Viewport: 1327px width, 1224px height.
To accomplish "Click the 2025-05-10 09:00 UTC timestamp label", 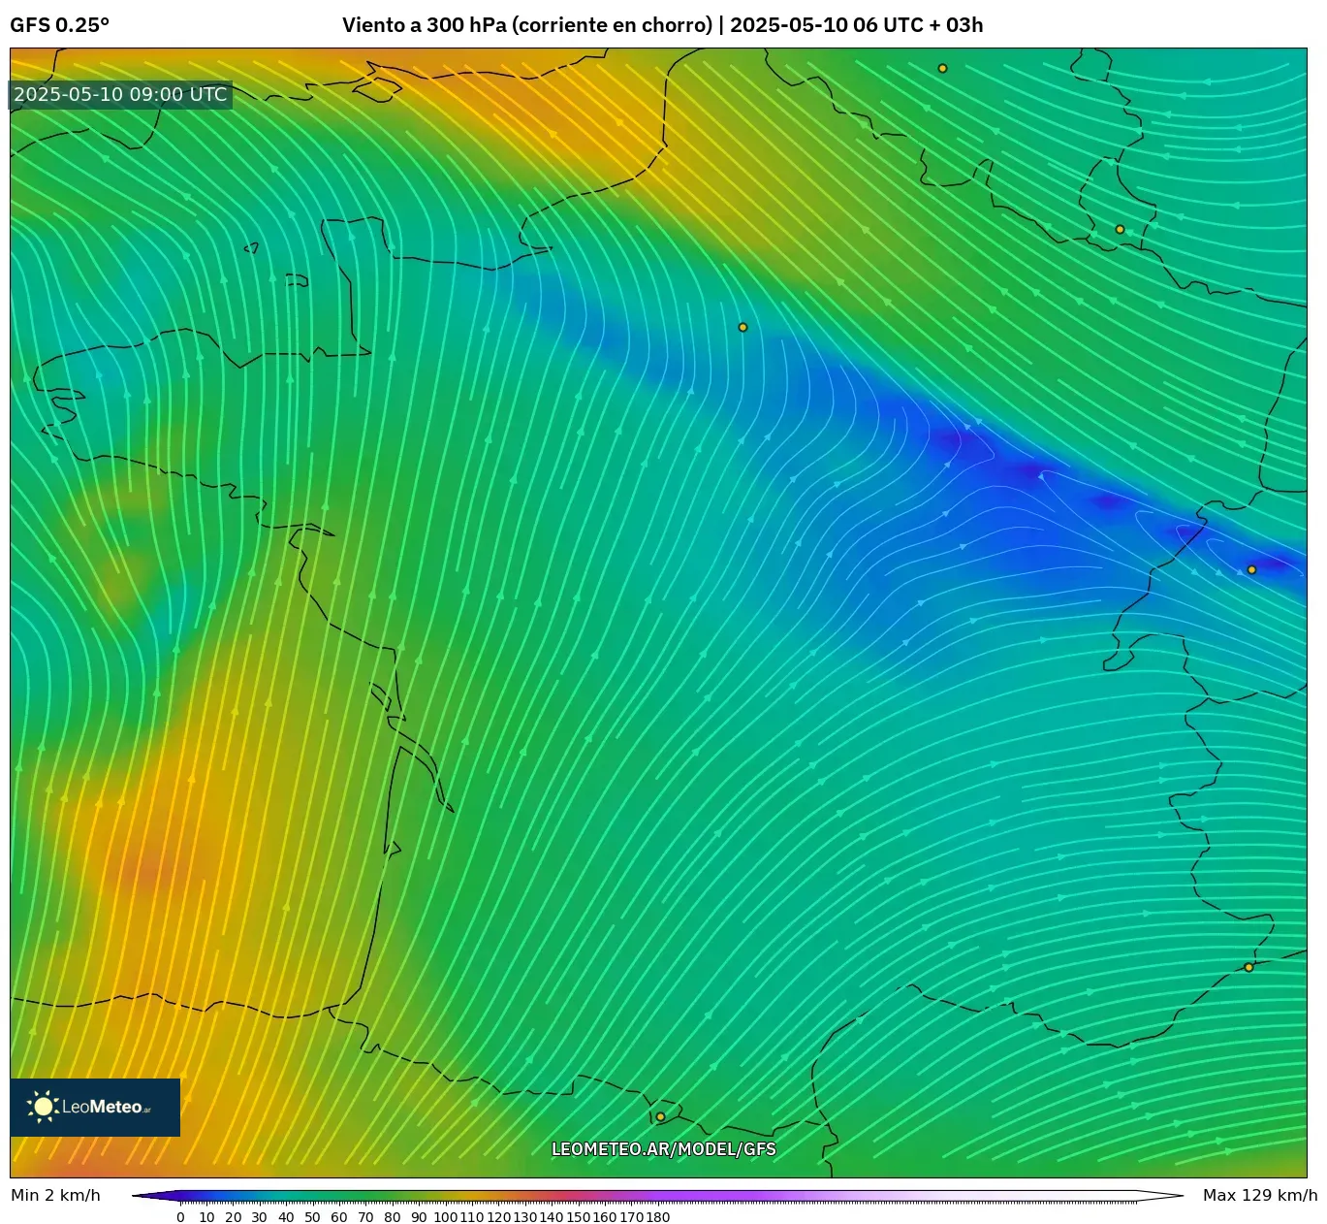I will (120, 94).
